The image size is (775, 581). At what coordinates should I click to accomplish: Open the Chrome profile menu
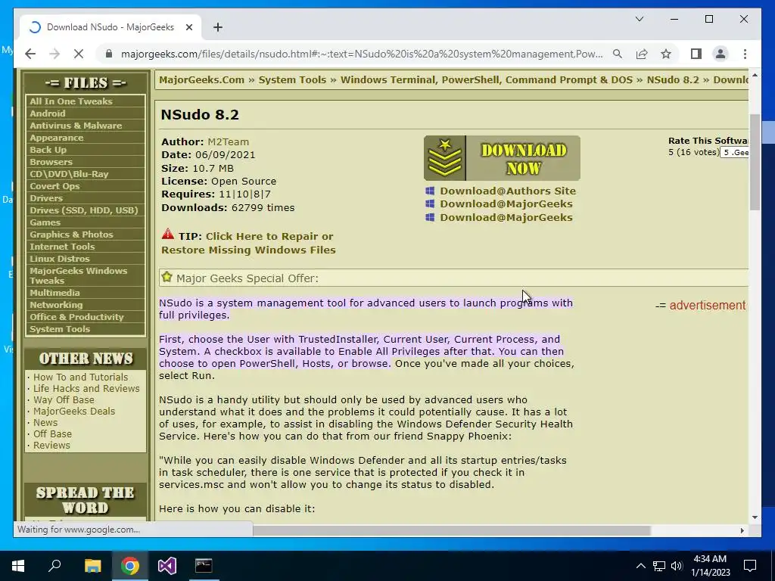point(721,54)
